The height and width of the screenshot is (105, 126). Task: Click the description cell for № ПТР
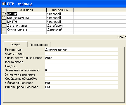100,14
